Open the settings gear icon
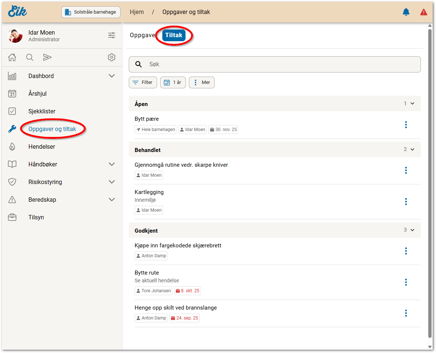Screen dimensions: 436x353 111,57
